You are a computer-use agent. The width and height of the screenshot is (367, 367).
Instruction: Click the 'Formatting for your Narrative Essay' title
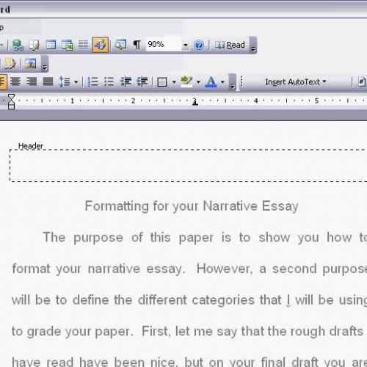(192, 206)
